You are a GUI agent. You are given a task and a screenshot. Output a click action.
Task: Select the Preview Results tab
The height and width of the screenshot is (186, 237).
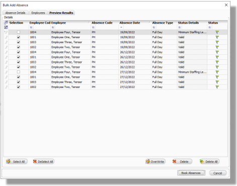[61, 13]
